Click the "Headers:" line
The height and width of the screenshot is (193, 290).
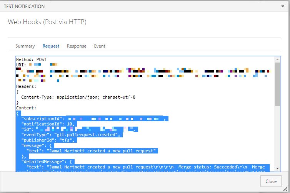pos(26,86)
